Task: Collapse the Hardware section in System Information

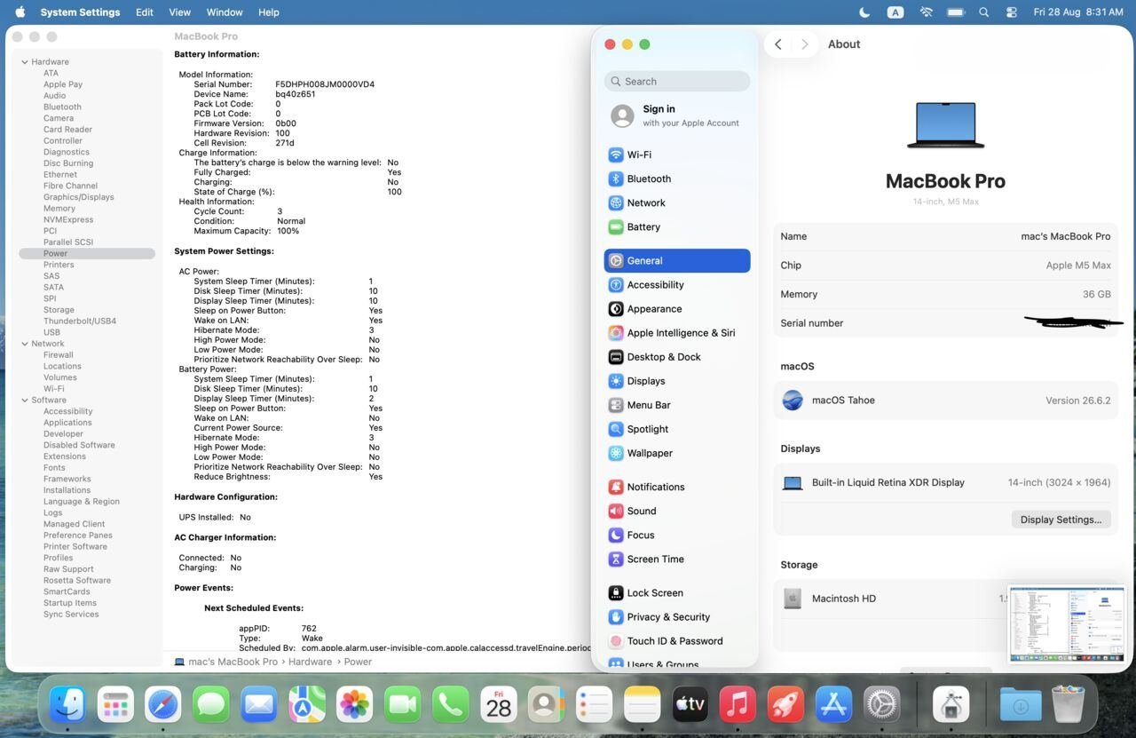Action: tap(25, 62)
